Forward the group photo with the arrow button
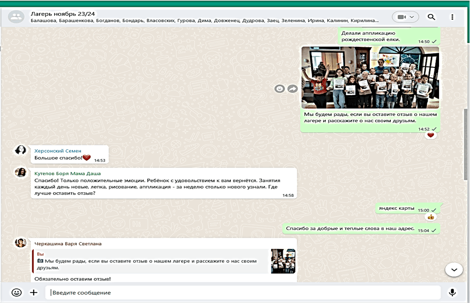The image size is (470, 303). [293, 88]
